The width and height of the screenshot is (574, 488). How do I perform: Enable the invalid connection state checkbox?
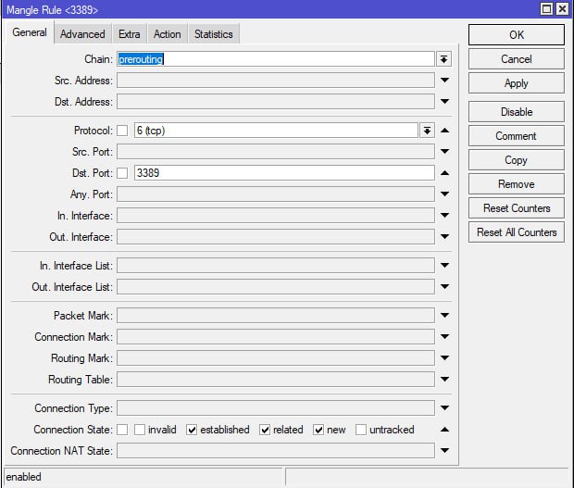pos(140,430)
